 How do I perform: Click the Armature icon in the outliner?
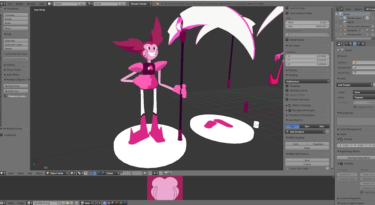coord(345,30)
